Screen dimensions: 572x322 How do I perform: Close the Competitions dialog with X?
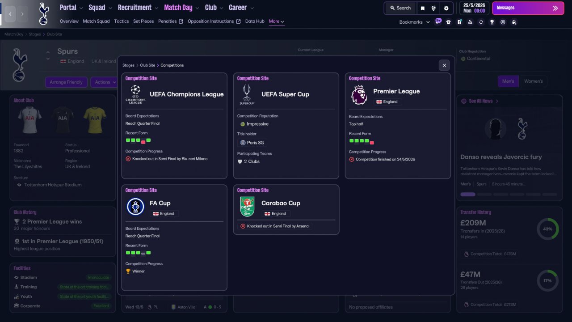coord(444,65)
